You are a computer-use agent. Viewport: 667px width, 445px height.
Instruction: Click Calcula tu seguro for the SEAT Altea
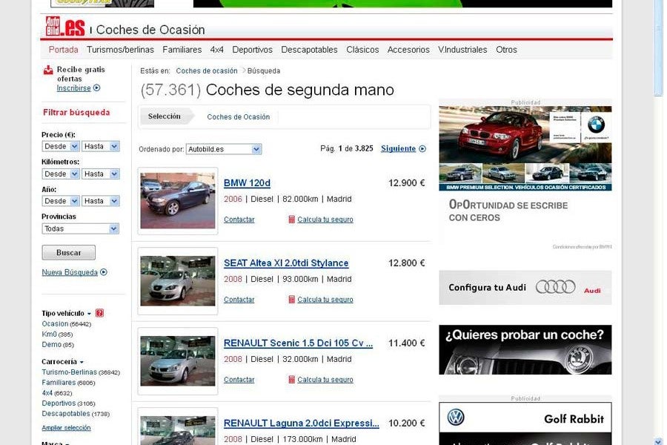tap(325, 300)
